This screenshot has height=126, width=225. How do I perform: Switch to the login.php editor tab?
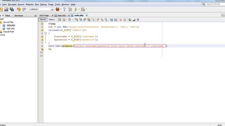(x=62, y=15)
